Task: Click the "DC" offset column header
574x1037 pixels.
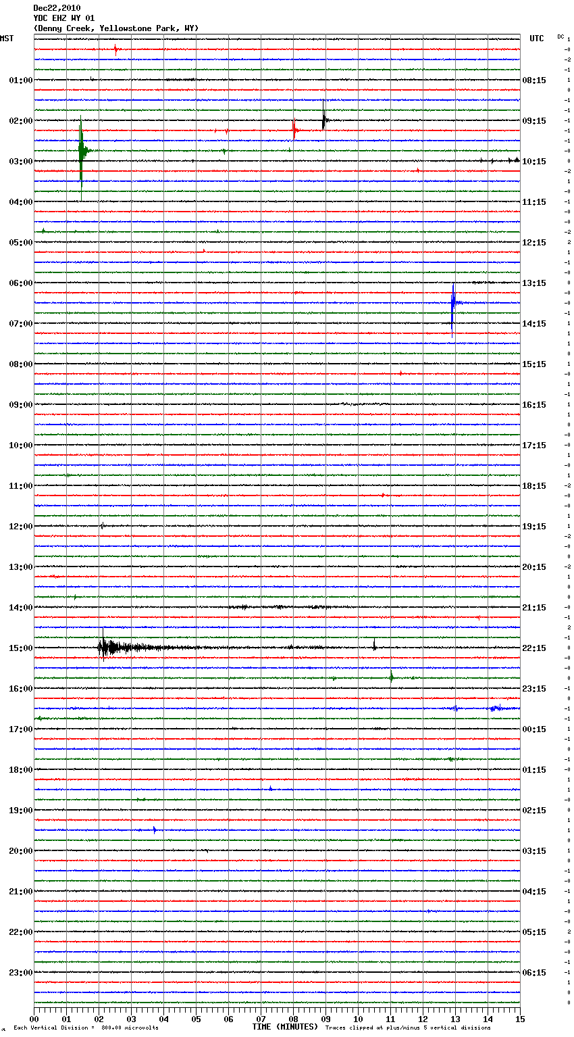Action: 560,37
